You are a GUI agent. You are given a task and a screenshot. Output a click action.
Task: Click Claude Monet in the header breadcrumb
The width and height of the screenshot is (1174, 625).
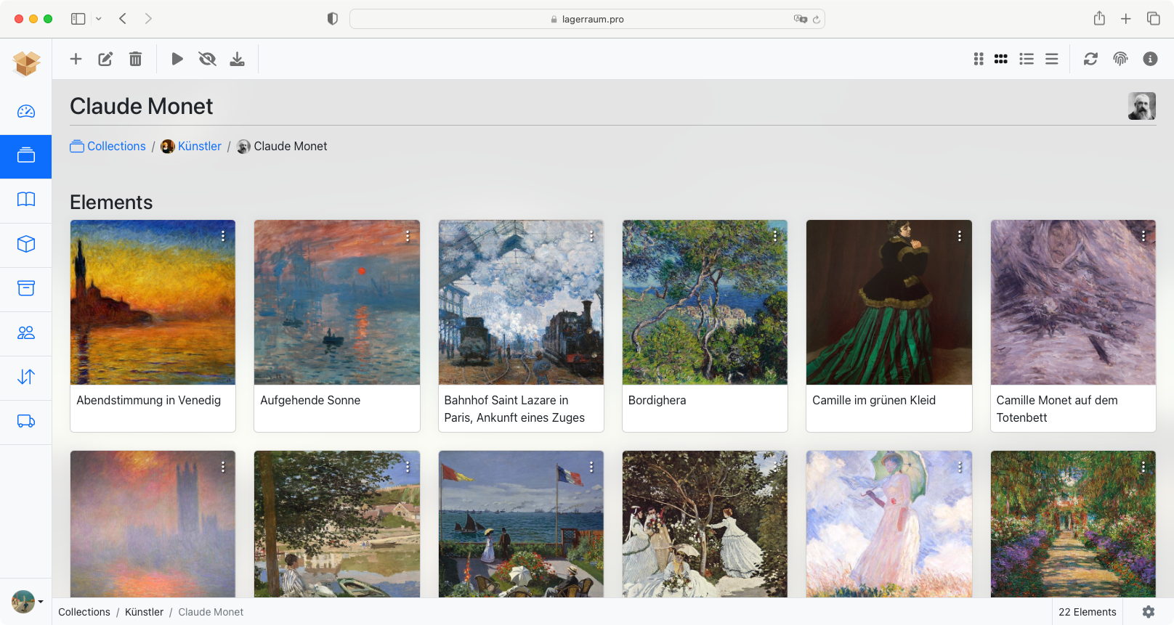tap(282, 146)
